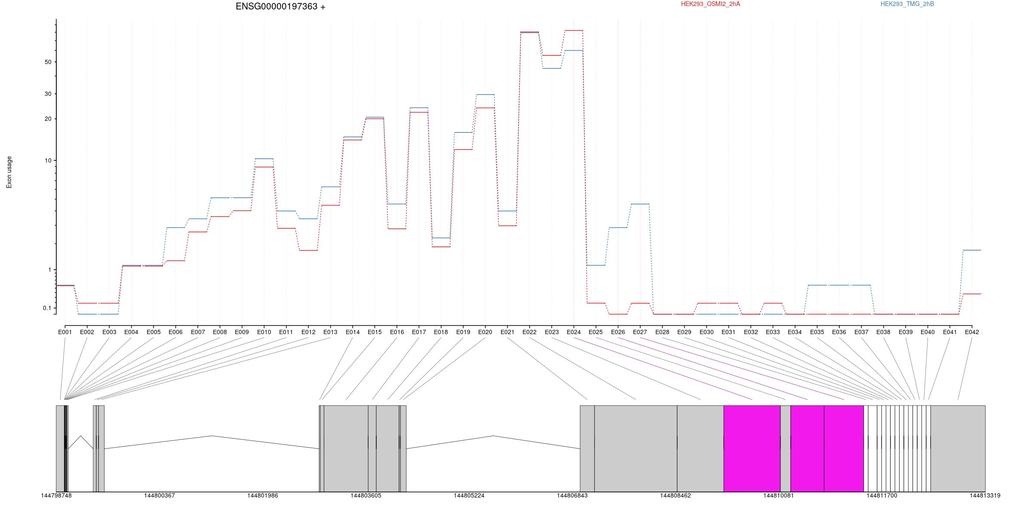
Task: Click exon label E023
Action: pos(552,332)
